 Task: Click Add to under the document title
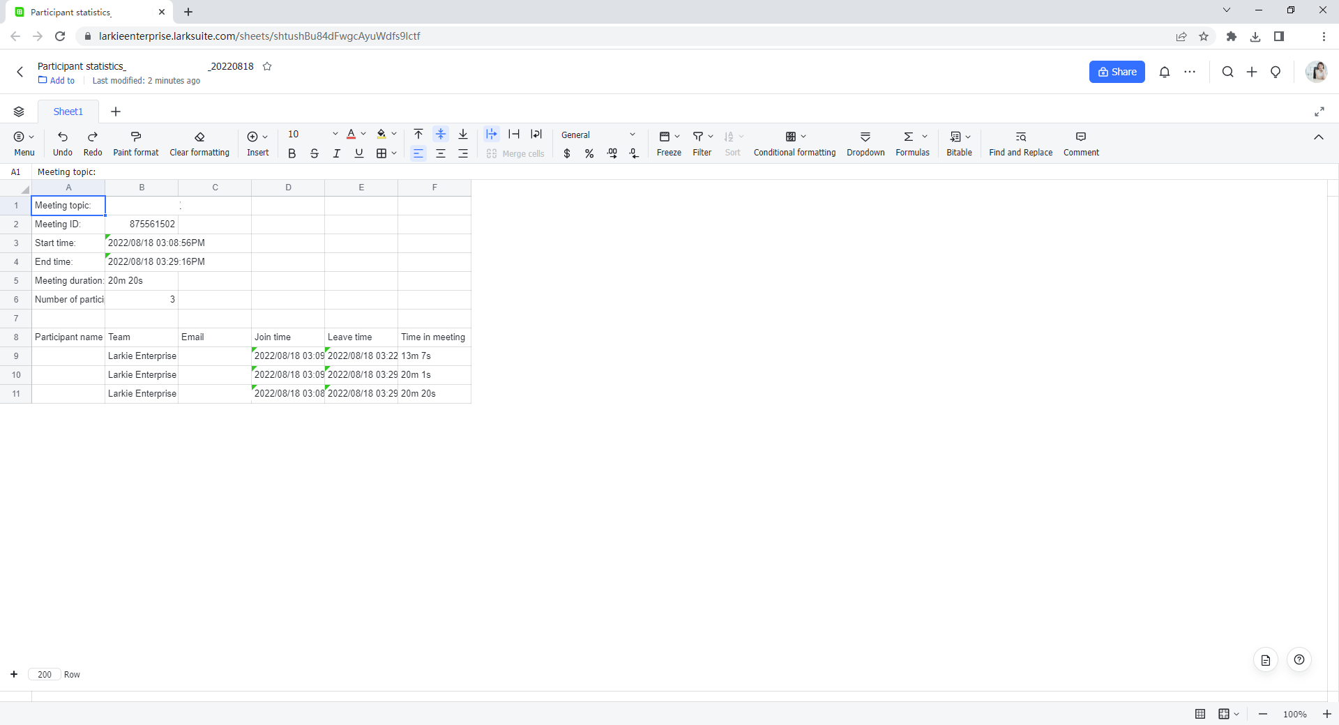[x=56, y=81]
